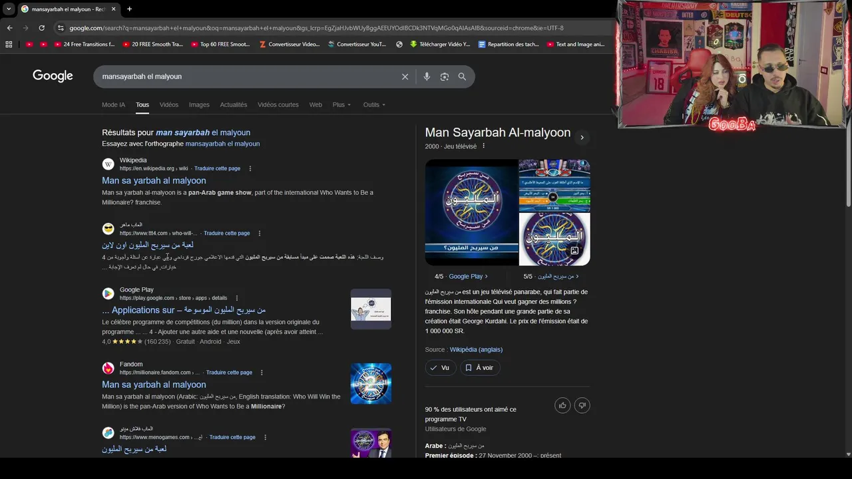Open the Wikipédia (anglais) source link
Viewport: 852px width, 479px height.
click(x=476, y=349)
